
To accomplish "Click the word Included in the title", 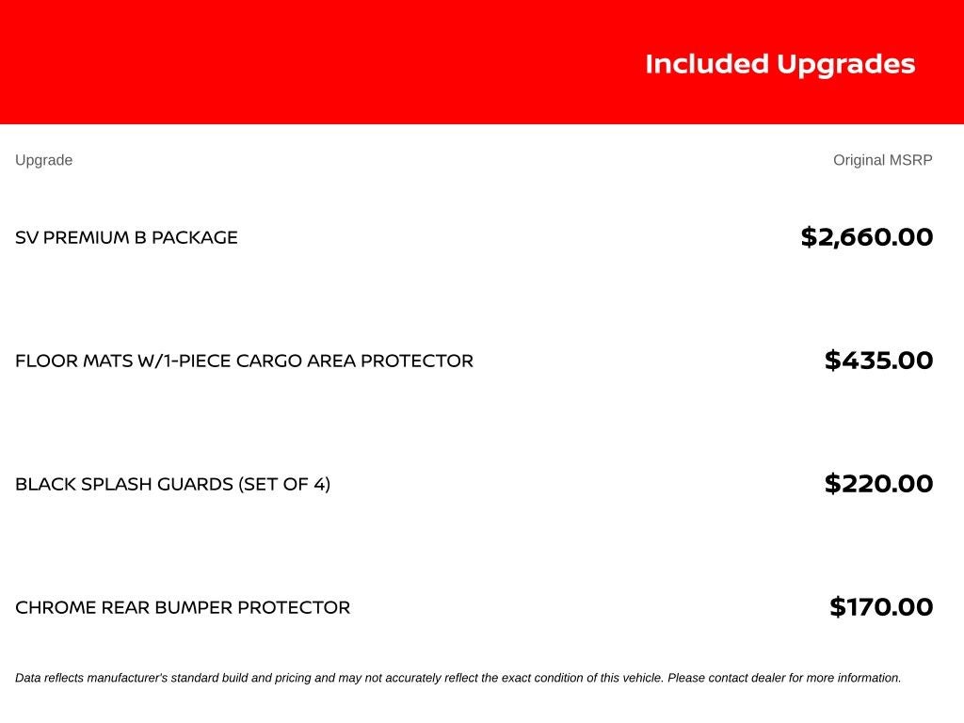I will click(x=707, y=64).
